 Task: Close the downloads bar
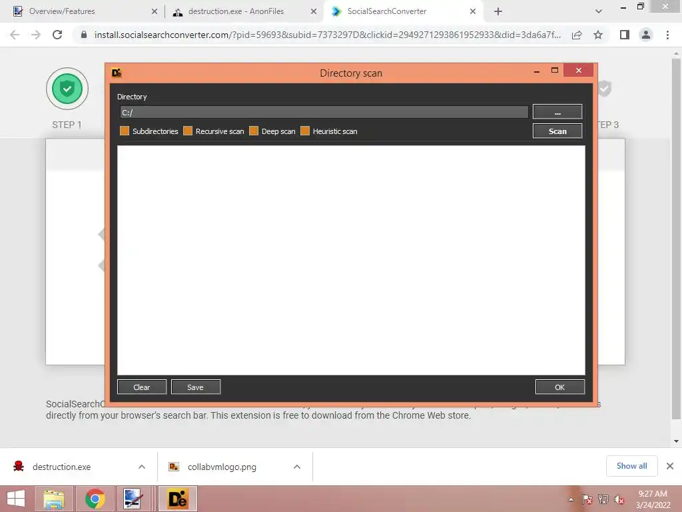(x=670, y=466)
